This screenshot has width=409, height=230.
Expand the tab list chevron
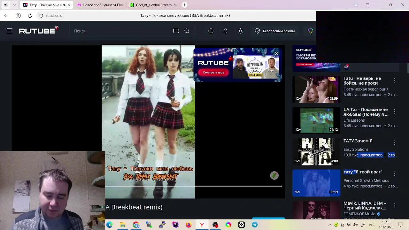tap(14, 5)
